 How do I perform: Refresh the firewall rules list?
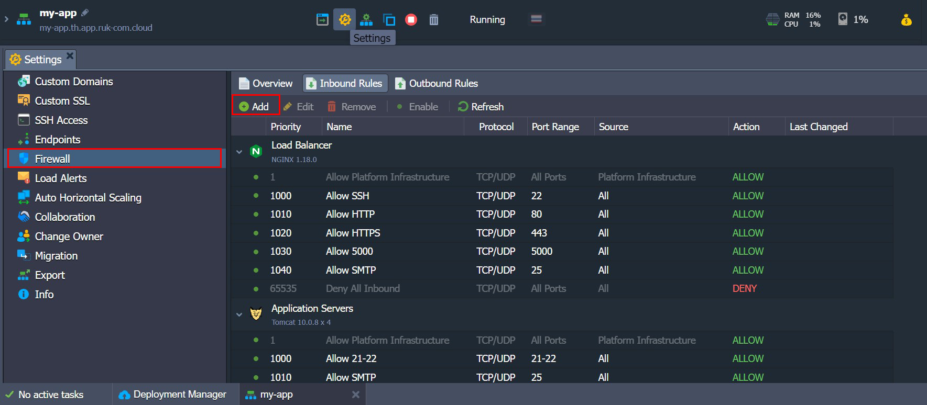click(x=481, y=107)
